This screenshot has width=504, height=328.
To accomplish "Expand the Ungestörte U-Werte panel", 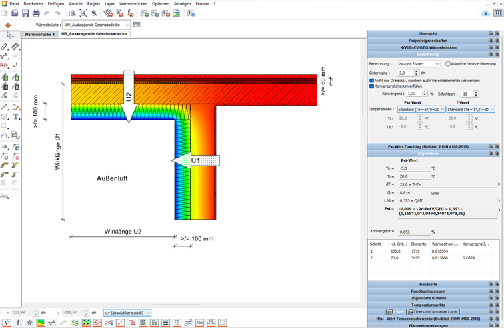I will [433, 298].
